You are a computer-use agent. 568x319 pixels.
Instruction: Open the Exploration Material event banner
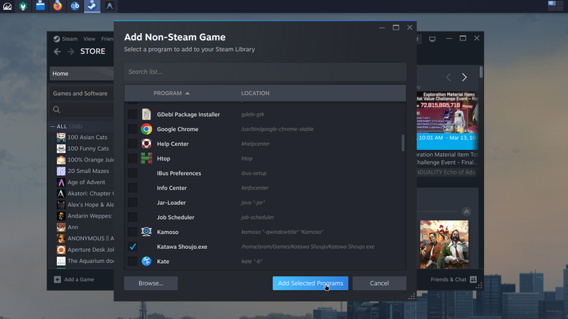coord(447,121)
